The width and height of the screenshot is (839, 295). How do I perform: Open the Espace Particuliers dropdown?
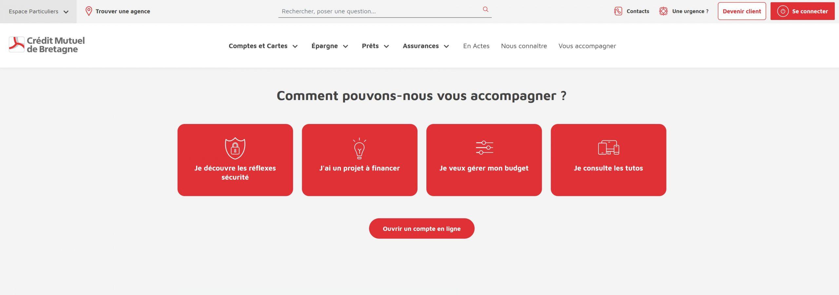(x=38, y=11)
